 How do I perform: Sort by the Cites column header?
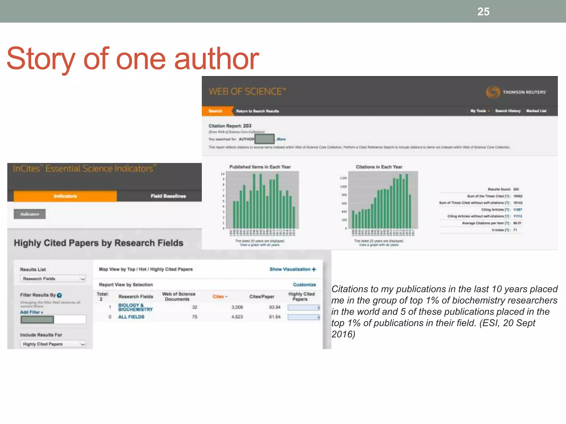click(220, 296)
